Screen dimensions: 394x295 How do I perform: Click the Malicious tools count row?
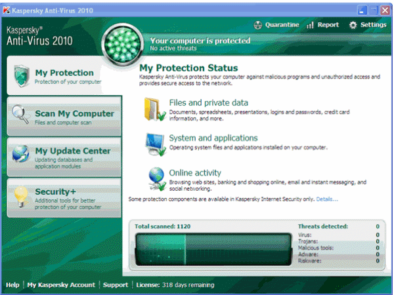click(338, 248)
